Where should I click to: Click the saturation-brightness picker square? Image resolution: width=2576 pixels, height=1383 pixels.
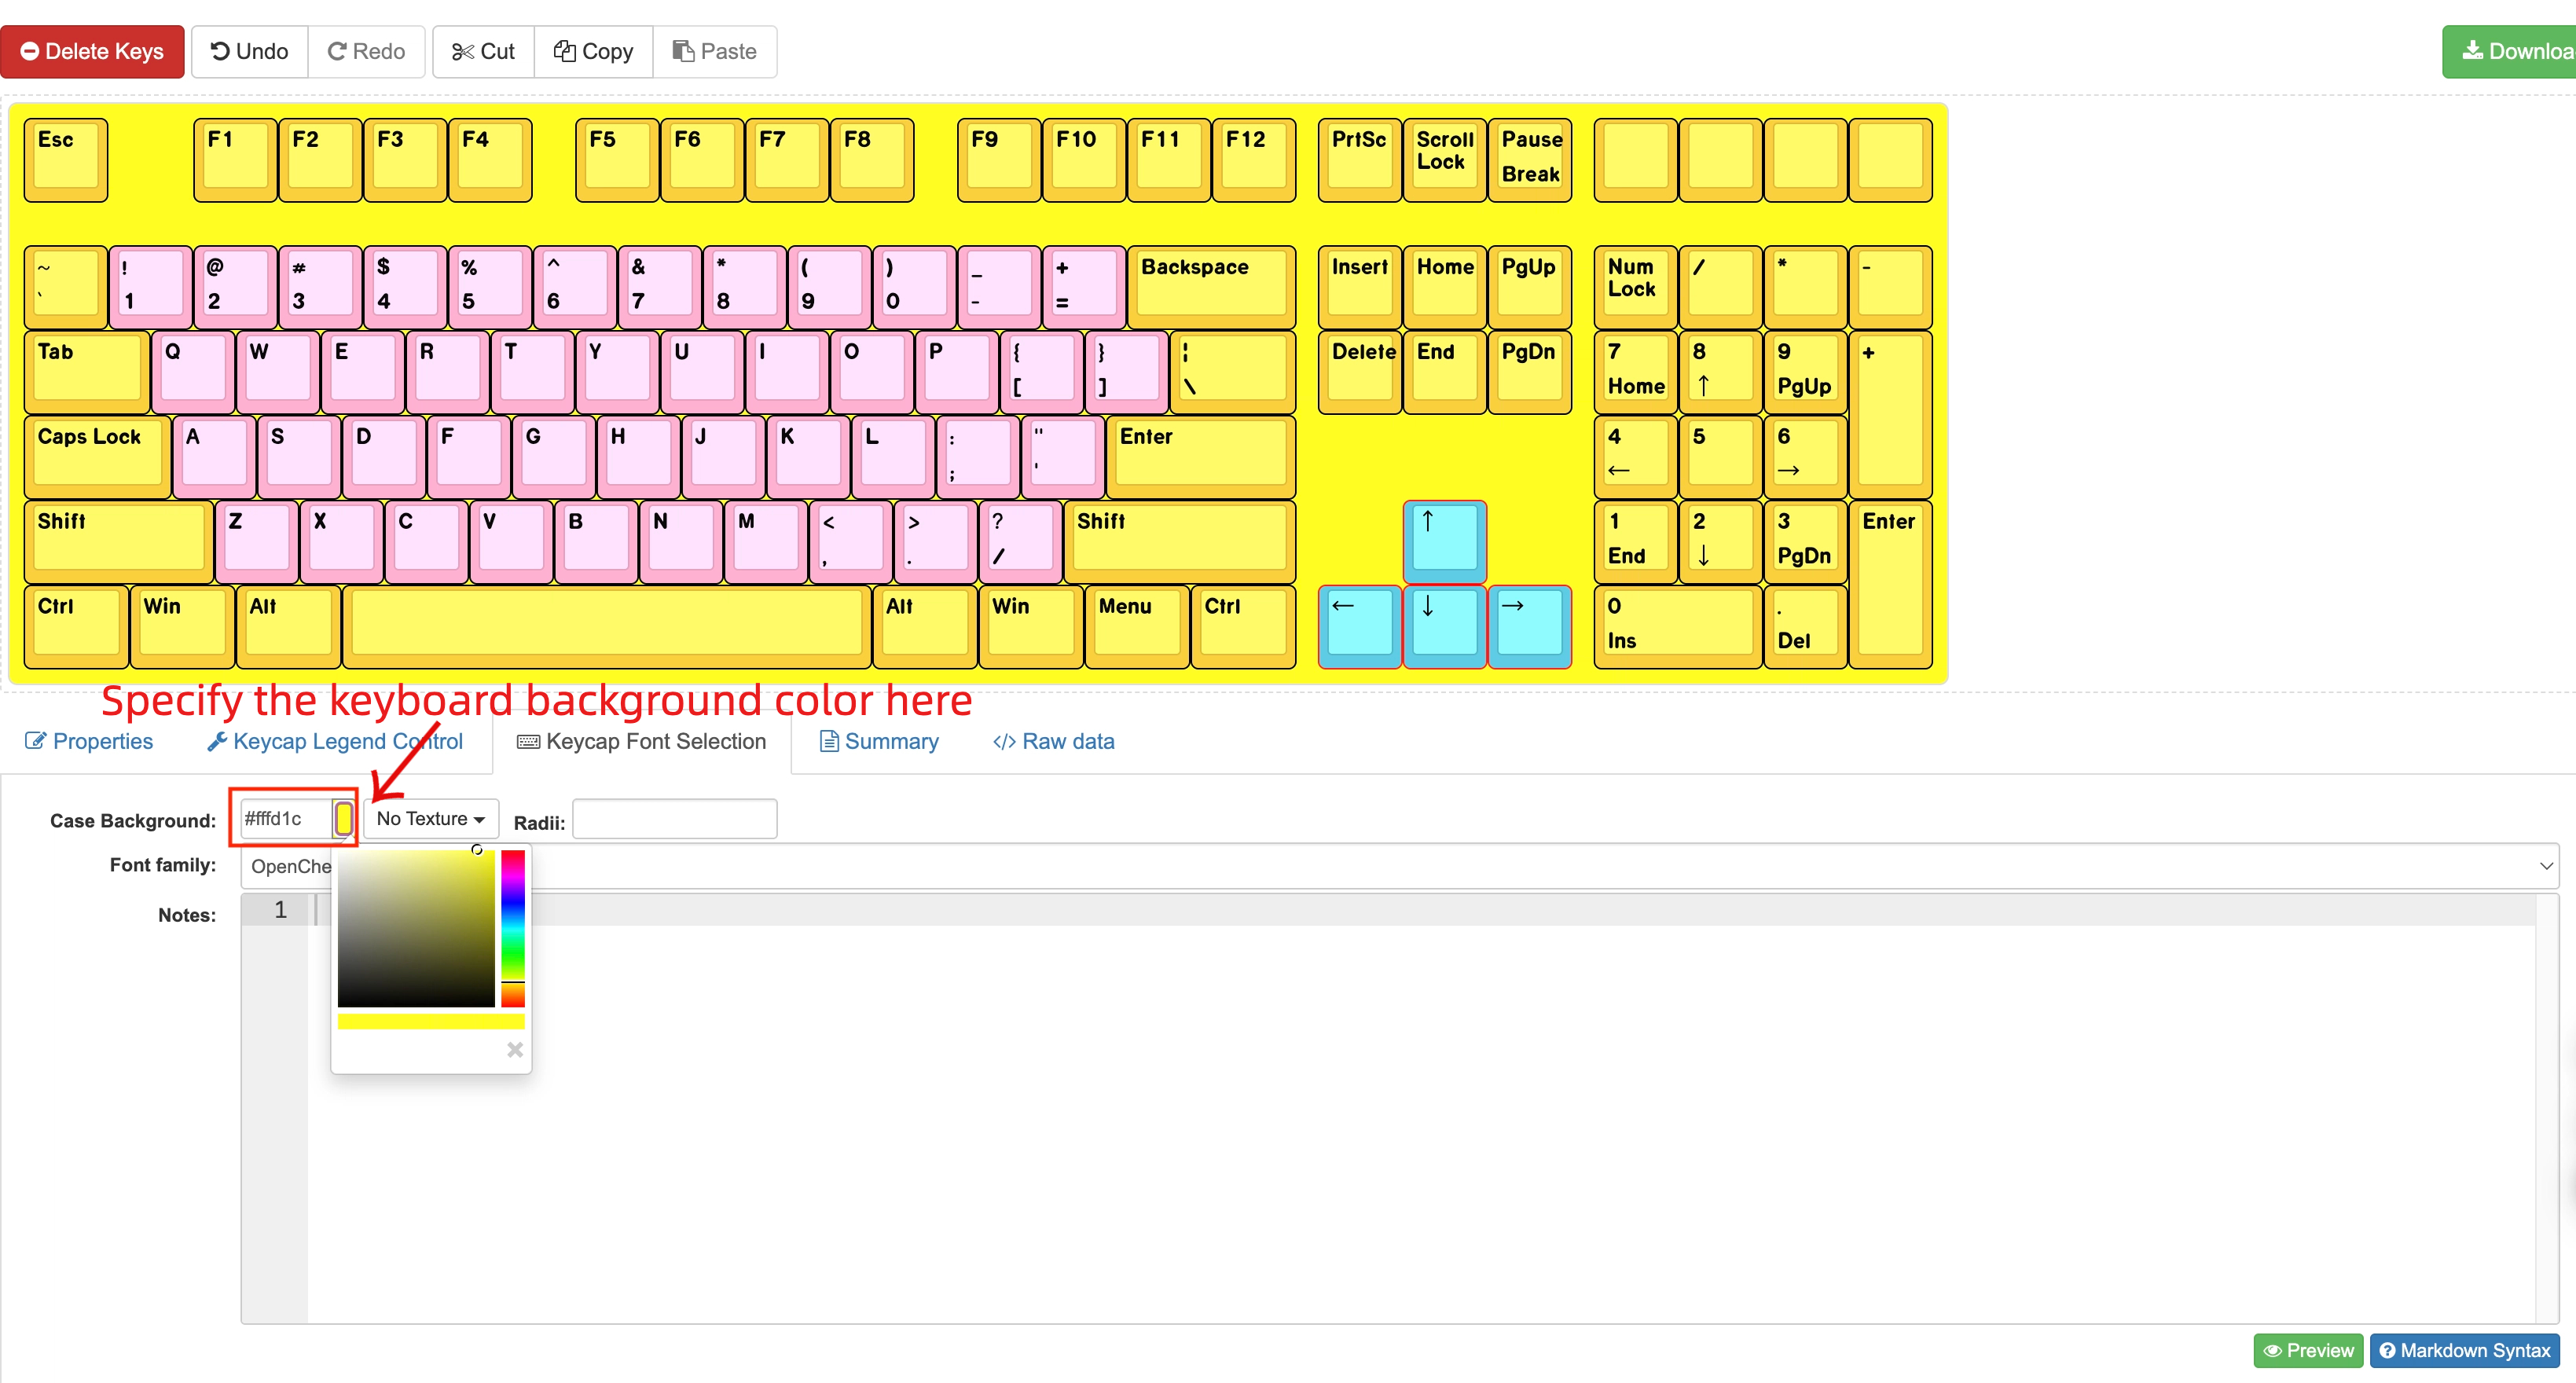[416, 928]
